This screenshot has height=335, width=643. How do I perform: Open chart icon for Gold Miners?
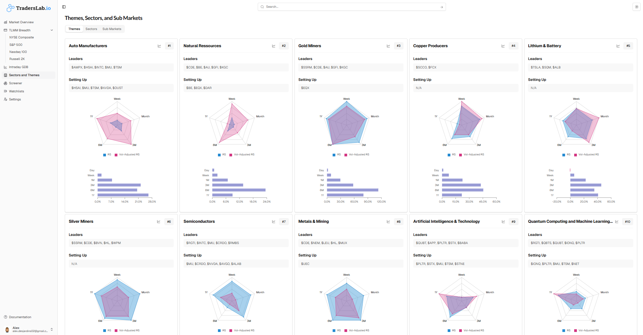tap(388, 46)
